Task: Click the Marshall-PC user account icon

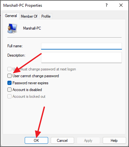Action: pyautogui.click(x=12, y=28)
